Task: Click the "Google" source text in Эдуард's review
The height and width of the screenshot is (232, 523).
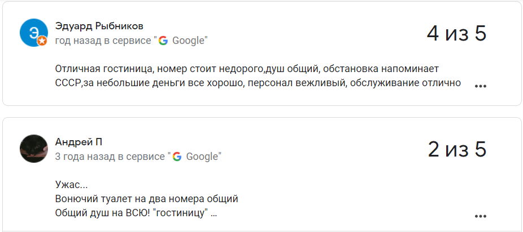Action: pos(188,41)
